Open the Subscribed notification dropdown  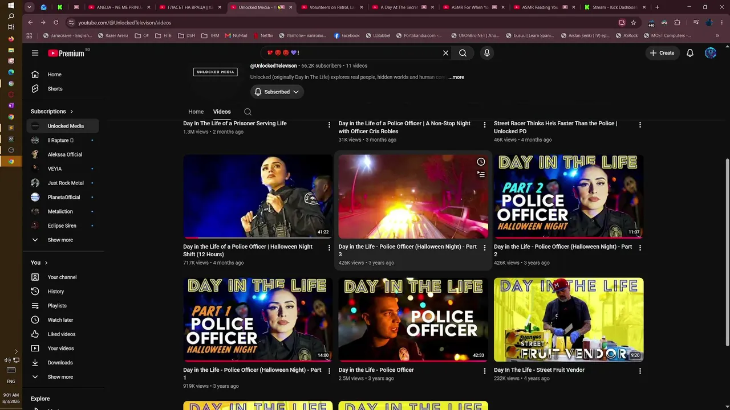click(277, 92)
